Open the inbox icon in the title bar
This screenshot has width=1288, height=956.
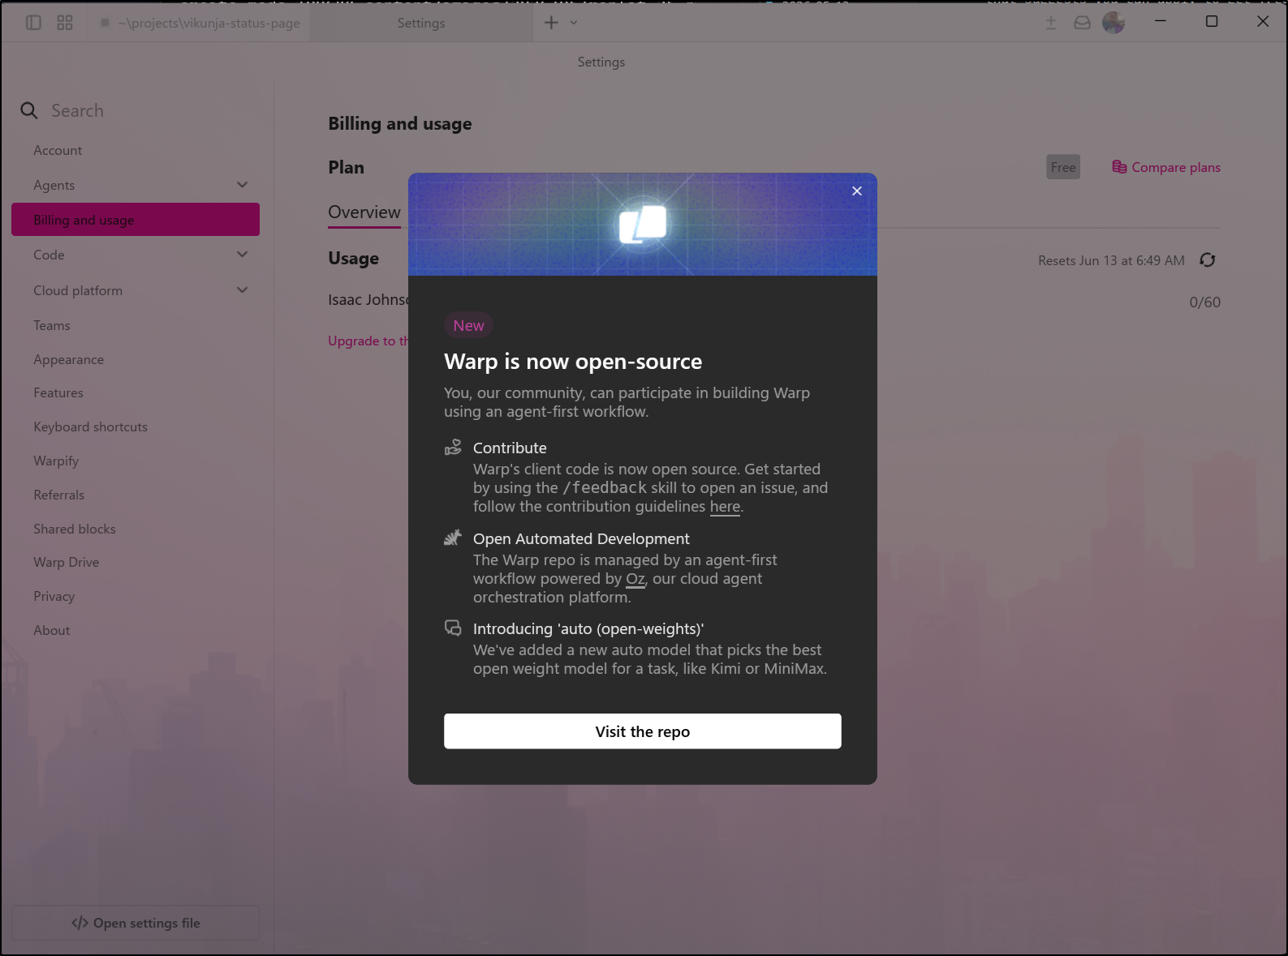coord(1083,23)
